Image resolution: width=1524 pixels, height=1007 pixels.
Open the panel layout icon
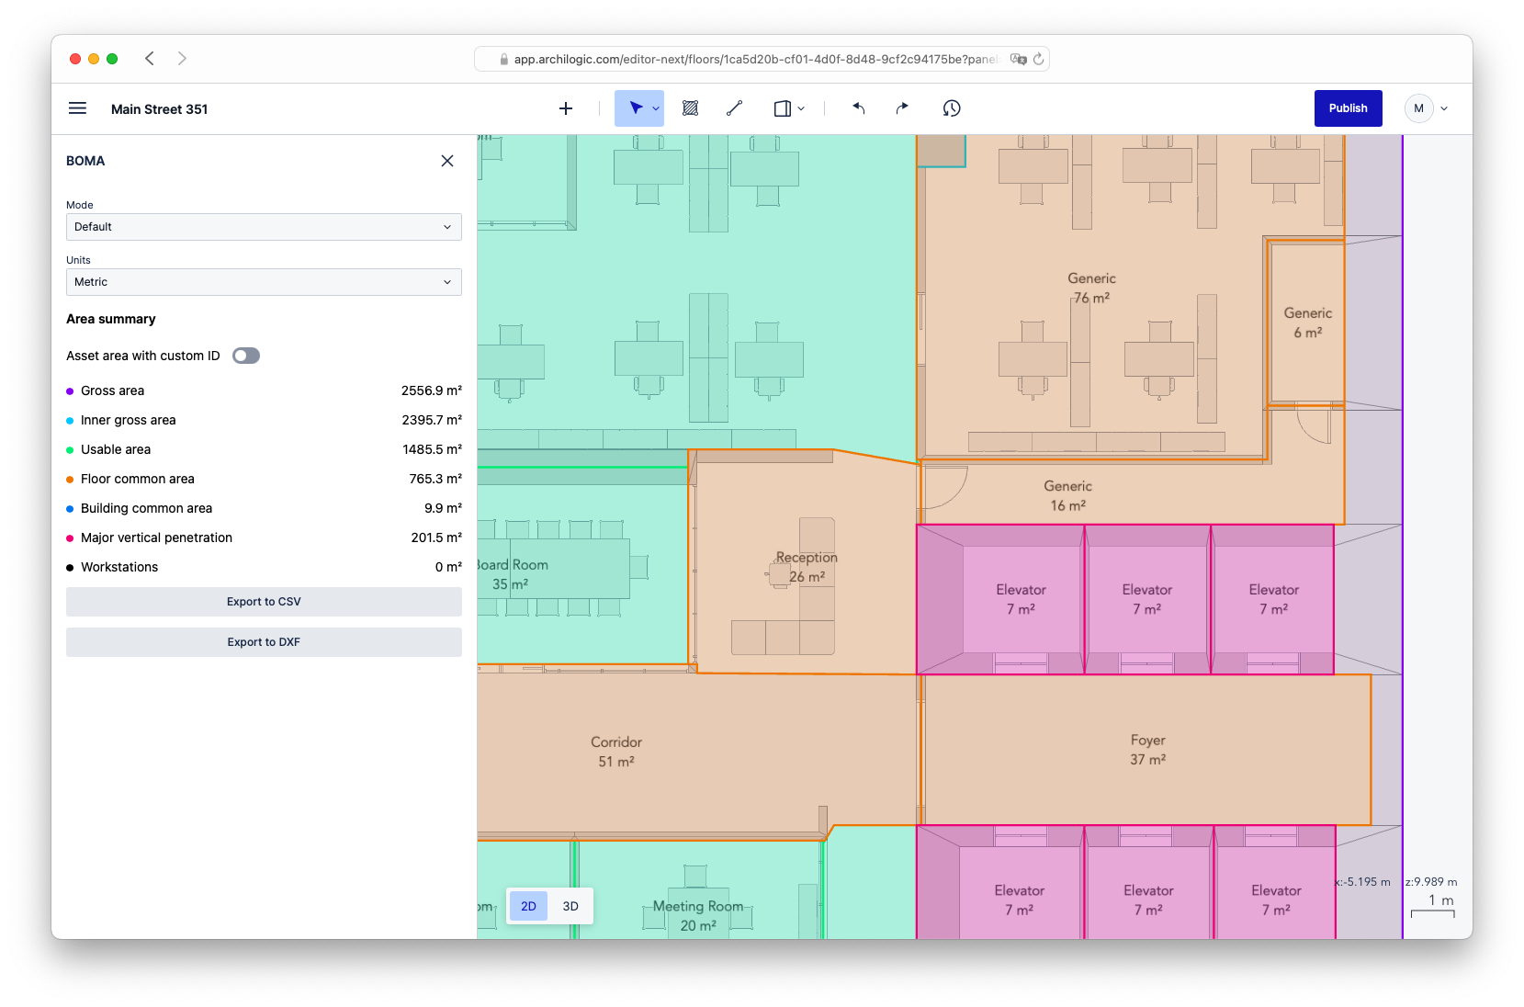click(x=782, y=108)
